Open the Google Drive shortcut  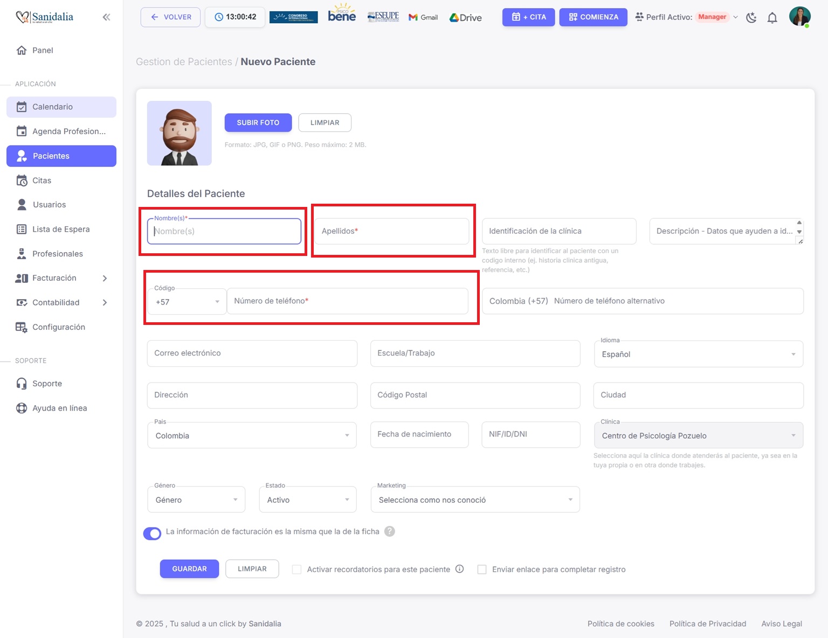(466, 17)
